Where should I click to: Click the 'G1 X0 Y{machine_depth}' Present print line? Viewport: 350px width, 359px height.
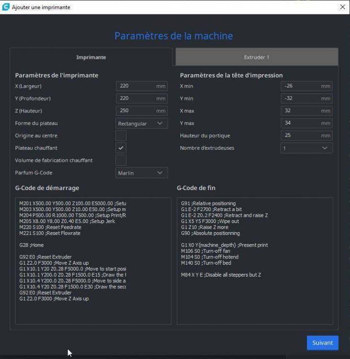coord(224,245)
